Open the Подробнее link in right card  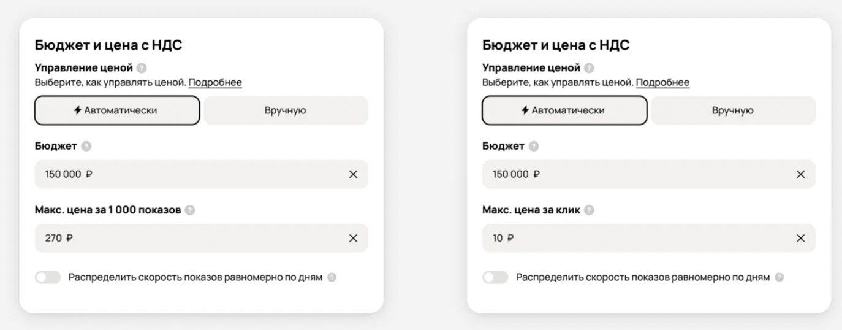662,82
